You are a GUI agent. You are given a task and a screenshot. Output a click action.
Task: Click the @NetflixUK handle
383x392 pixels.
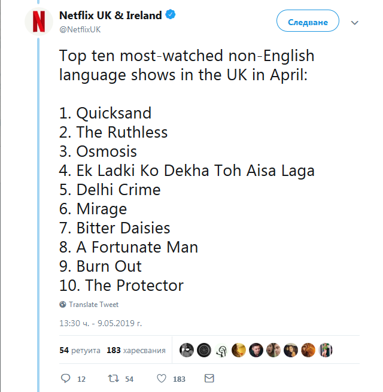[80, 29]
